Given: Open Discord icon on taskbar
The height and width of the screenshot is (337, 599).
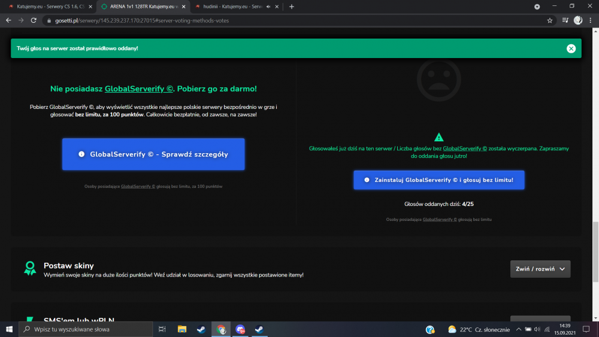Looking at the screenshot, I should [240, 329].
